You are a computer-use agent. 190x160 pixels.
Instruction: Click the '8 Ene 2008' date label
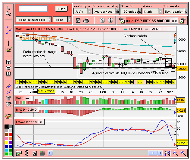tap(46, 91)
